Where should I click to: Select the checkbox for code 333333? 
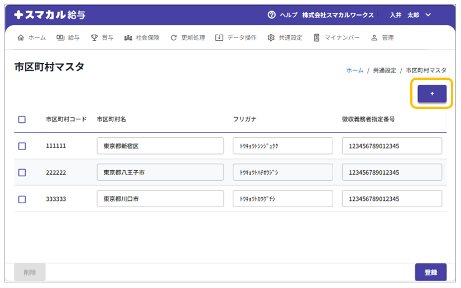coord(22,199)
